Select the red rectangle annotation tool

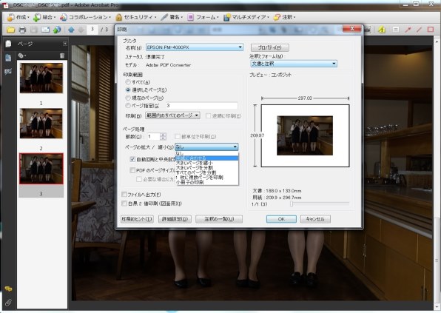(431, 30)
